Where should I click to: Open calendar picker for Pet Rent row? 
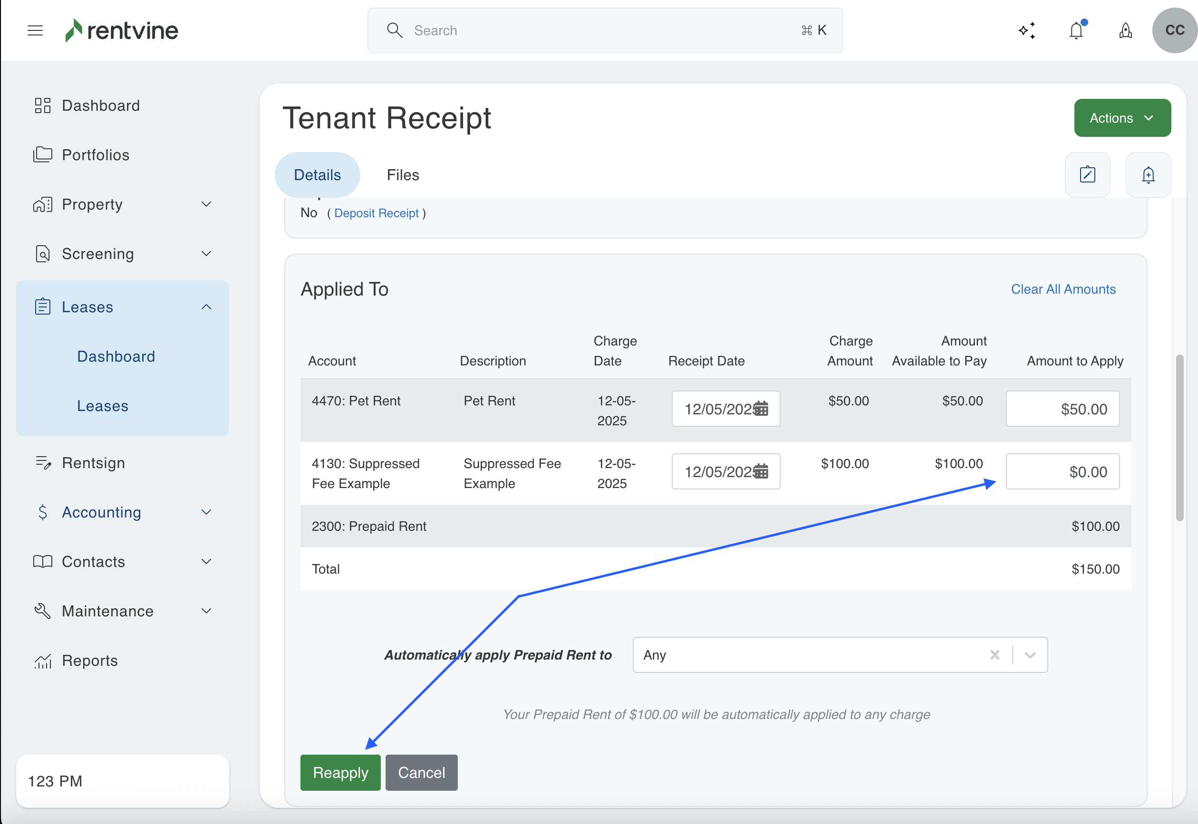(x=761, y=409)
